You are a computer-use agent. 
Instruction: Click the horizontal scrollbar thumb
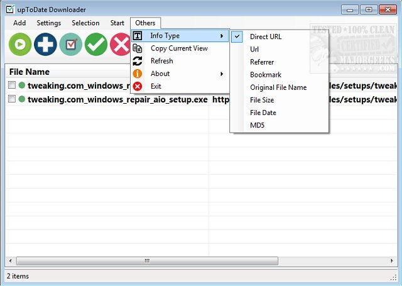[147, 261]
